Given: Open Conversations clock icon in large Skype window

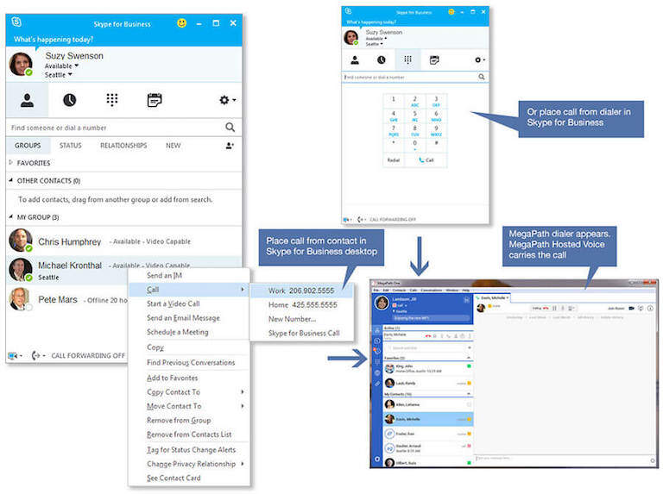Looking at the screenshot, I should [69, 100].
